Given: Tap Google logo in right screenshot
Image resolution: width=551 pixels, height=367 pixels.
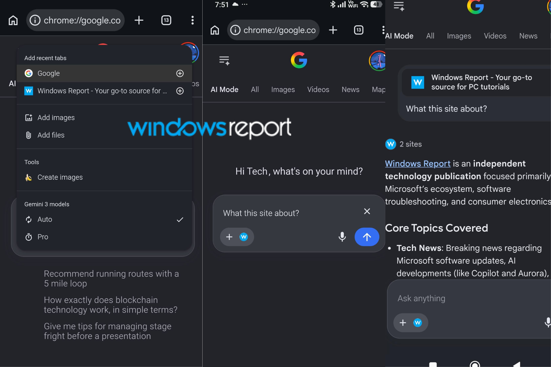Looking at the screenshot, I should [x=476, y=6].
